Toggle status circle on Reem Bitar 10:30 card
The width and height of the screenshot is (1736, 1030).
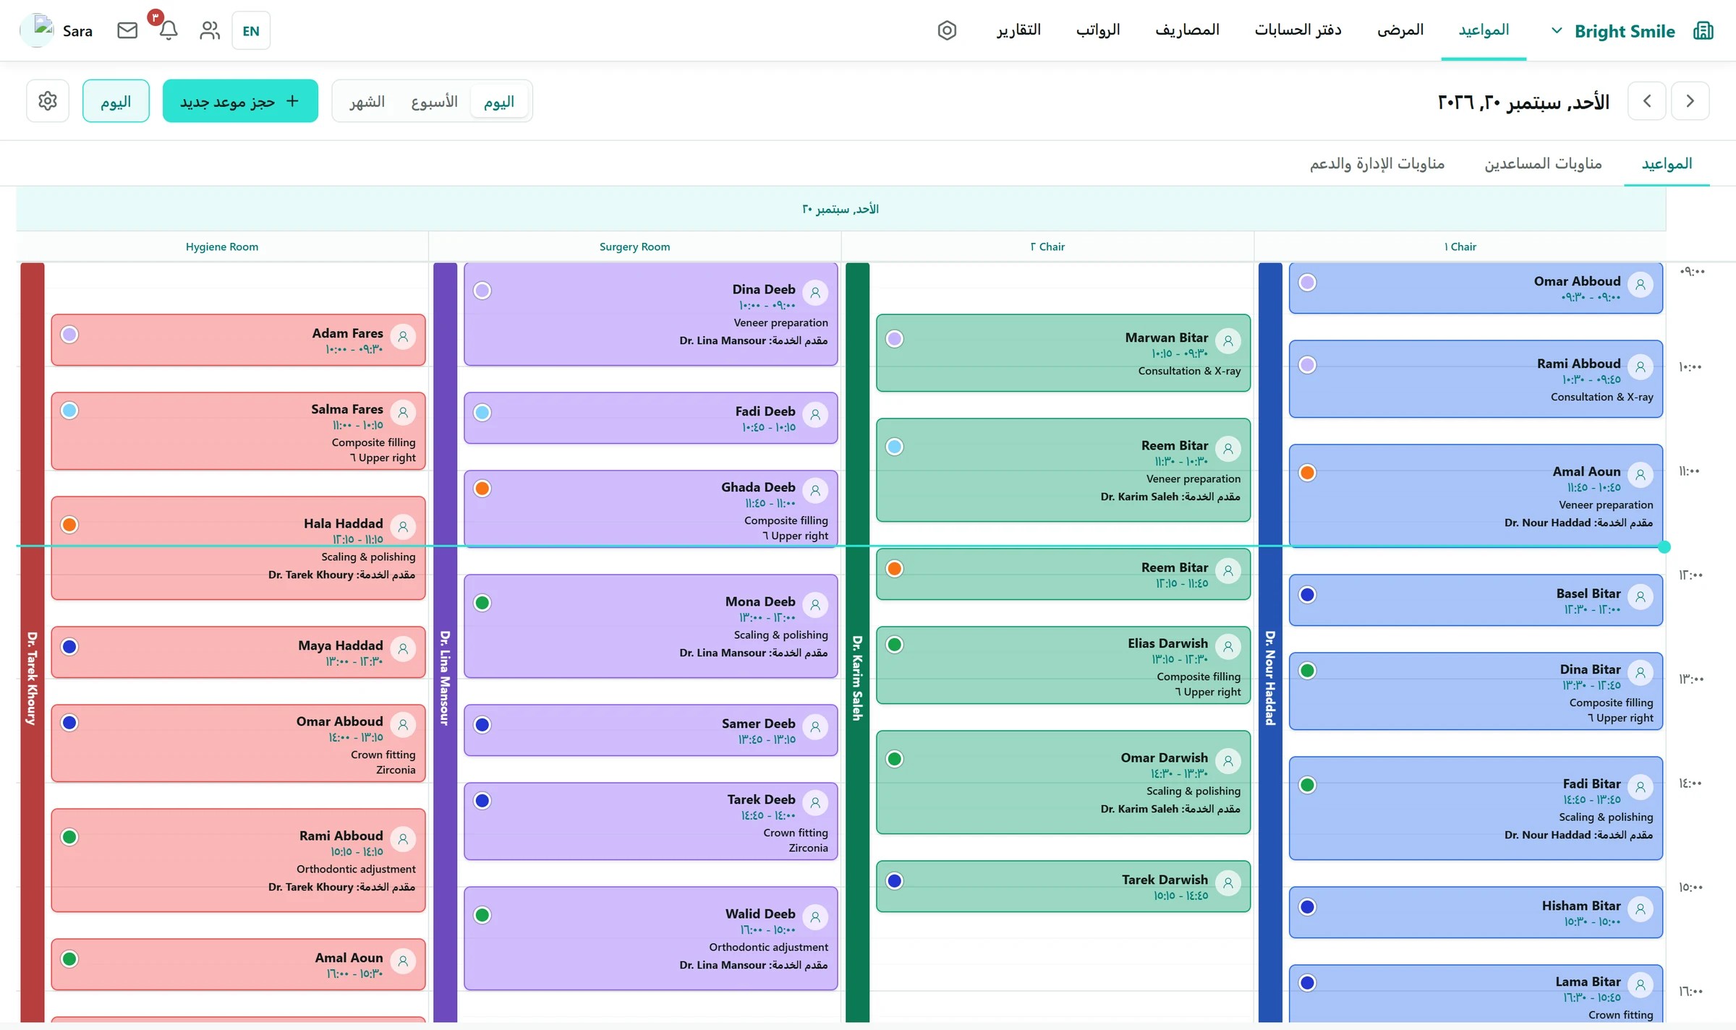(895, 447)
